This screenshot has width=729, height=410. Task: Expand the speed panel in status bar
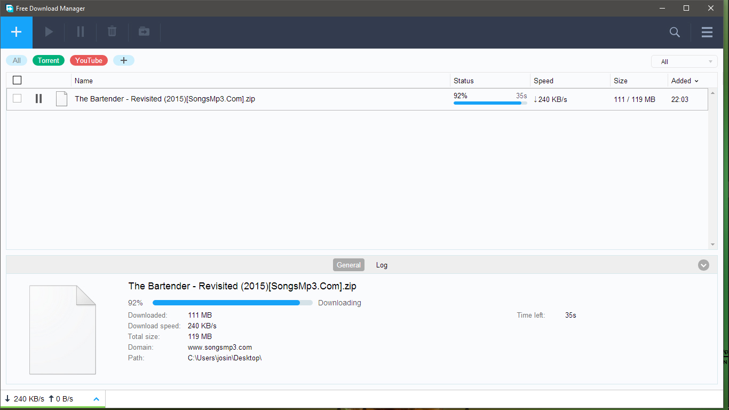coord(97,399)
